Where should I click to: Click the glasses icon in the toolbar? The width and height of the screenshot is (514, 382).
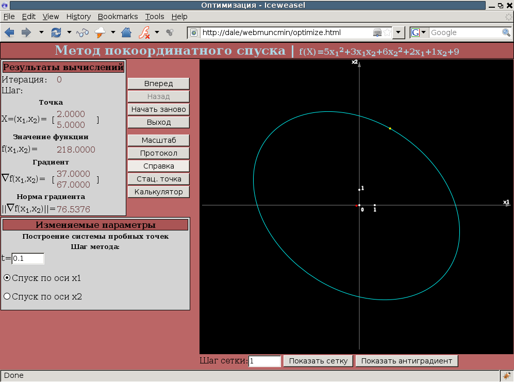pos(82,32)
